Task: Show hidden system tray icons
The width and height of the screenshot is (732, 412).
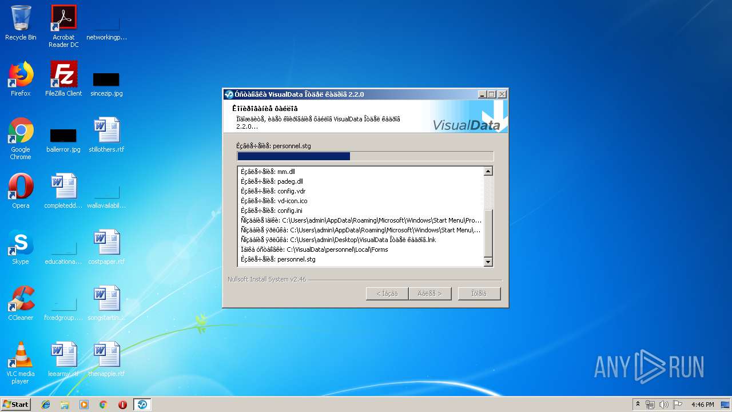Action: coord(638,405)
